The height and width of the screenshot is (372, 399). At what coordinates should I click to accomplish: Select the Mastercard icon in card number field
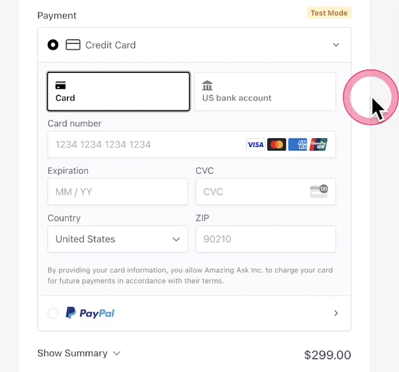pos(277,144)
